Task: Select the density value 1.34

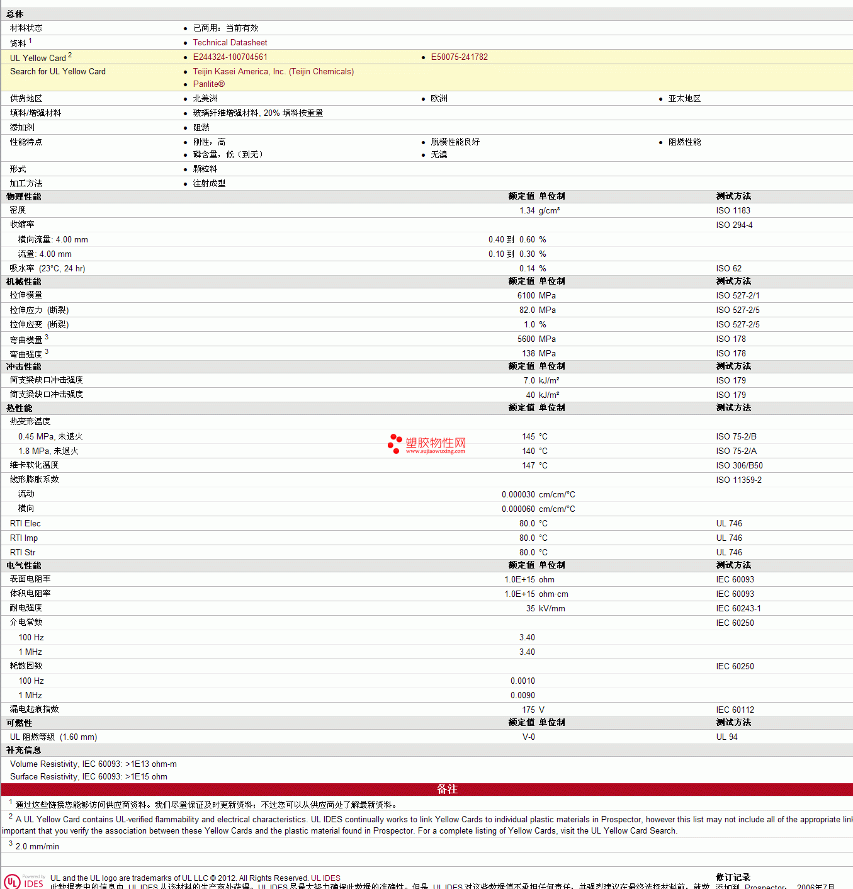Action: coord(527,210)
